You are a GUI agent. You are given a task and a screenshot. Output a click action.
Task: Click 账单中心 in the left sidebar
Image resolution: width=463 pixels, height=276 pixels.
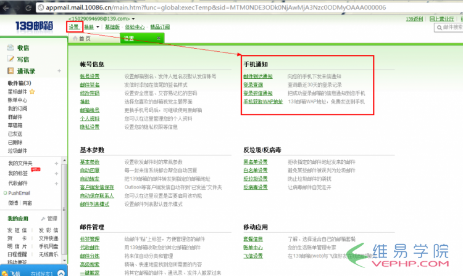(x=17, y=100)
